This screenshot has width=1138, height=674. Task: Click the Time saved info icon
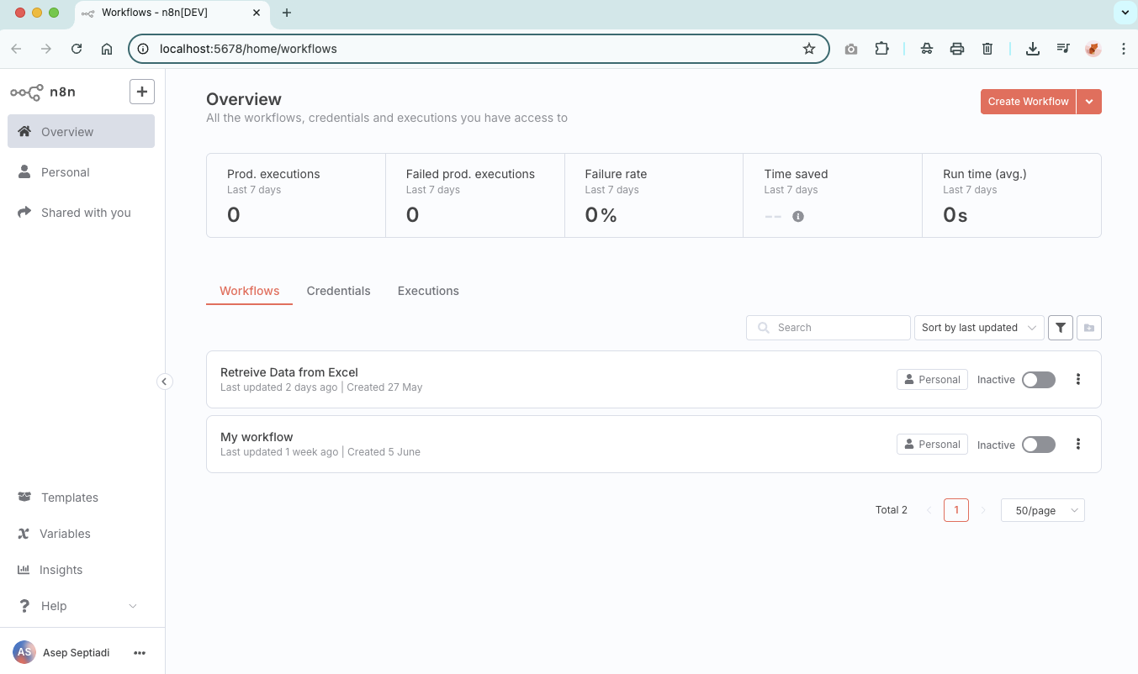click(x=798, y=216)
